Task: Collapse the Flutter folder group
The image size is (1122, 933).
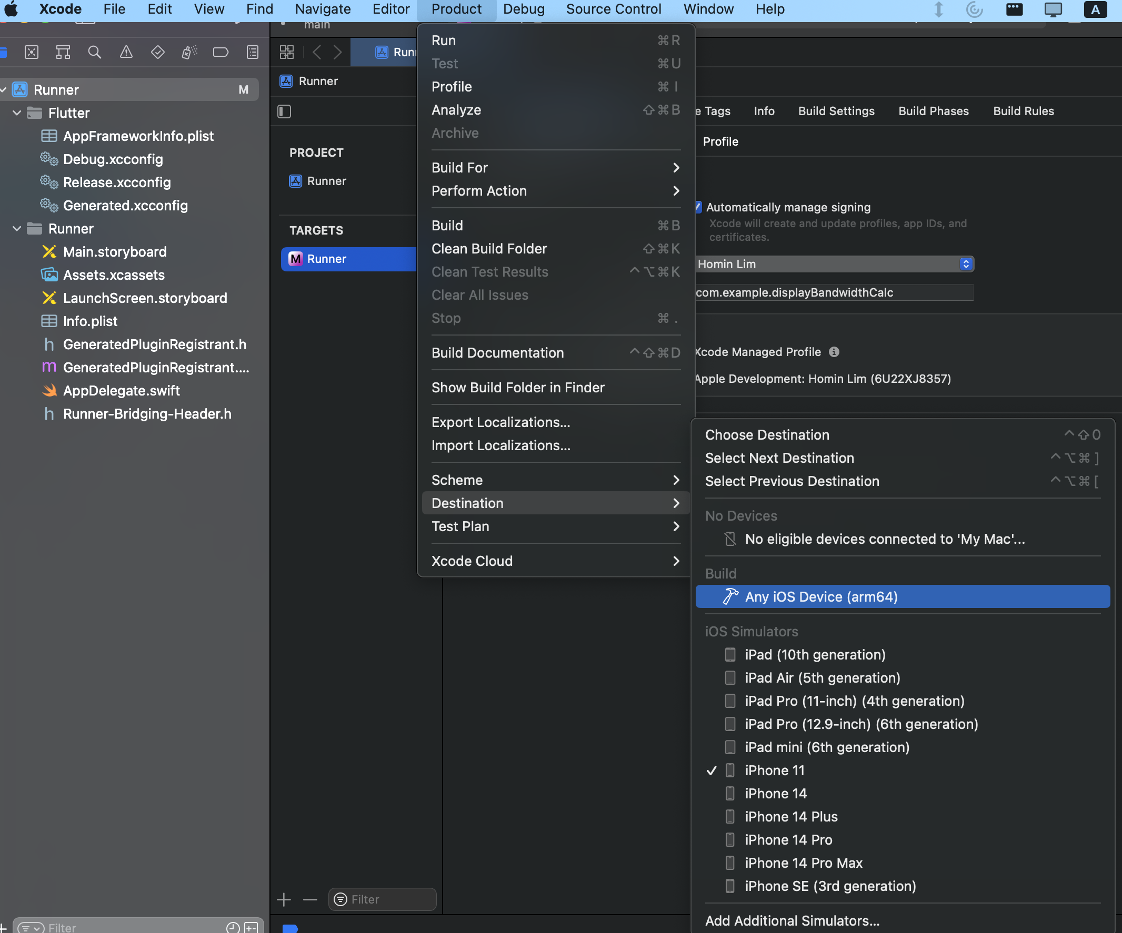Action: pyautogui.click(x=16, y=113)
